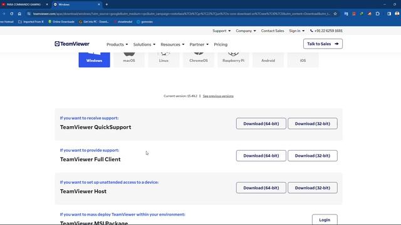Open the extensions puzzle icon
This screenshot has height=225, width=401.
pyautogui.click(x=377, y=14)
